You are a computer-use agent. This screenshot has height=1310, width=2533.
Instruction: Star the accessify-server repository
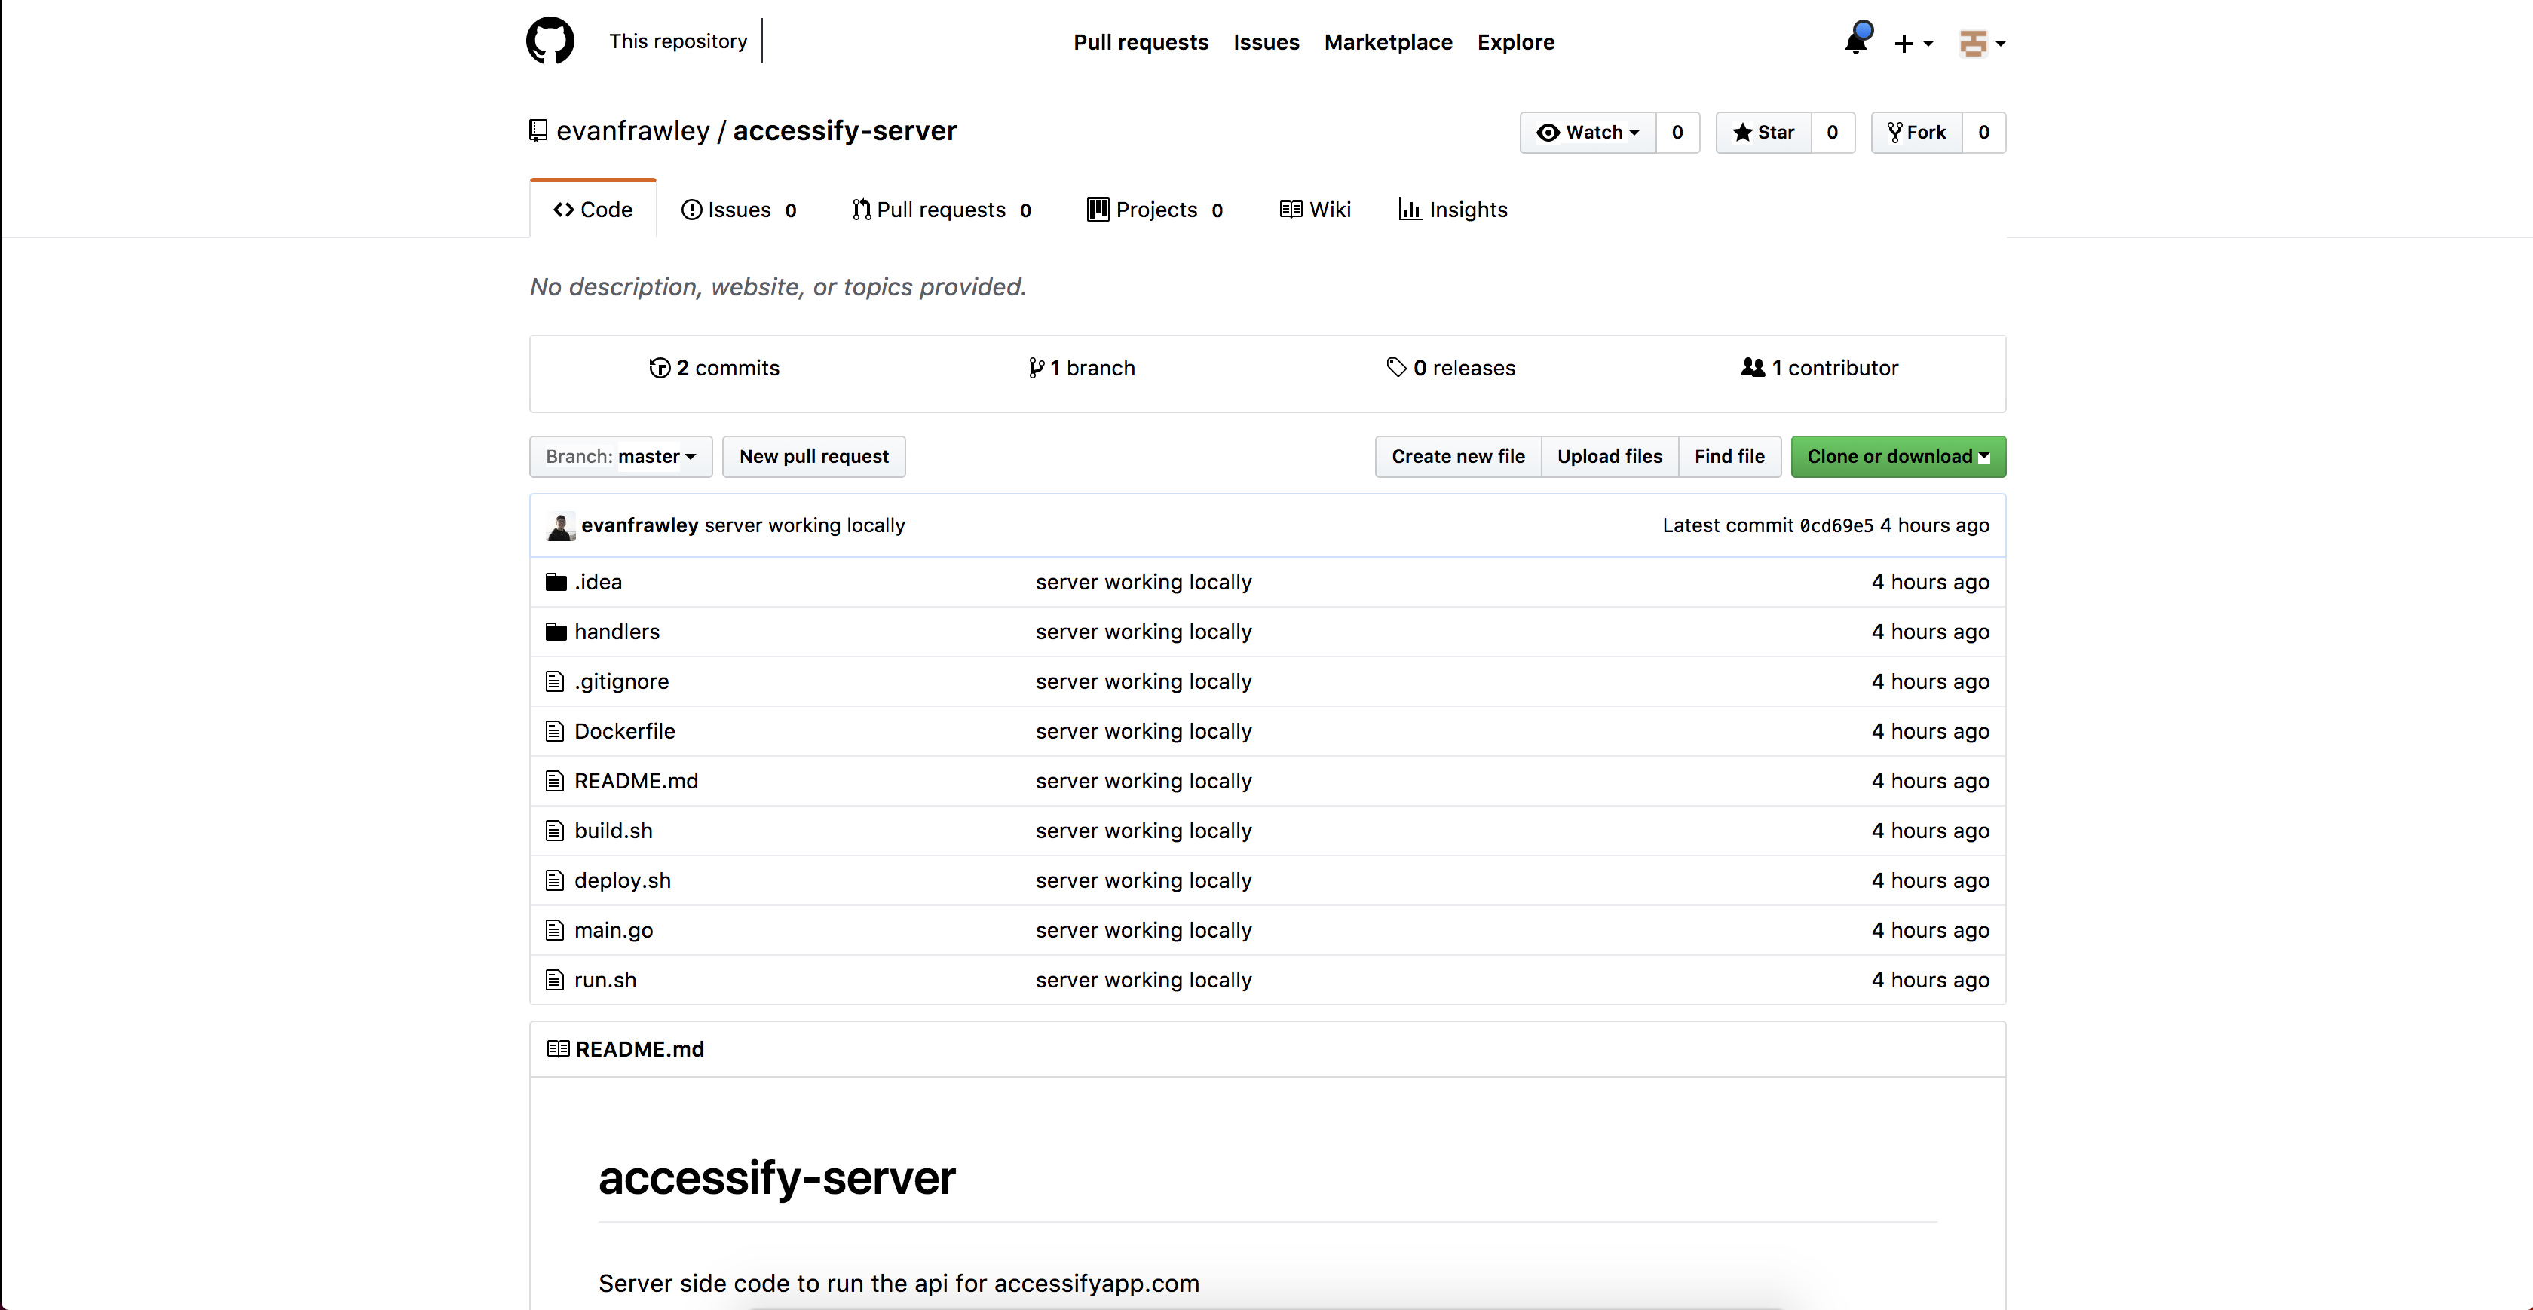pyautogui.click(x=1764, y=133)
